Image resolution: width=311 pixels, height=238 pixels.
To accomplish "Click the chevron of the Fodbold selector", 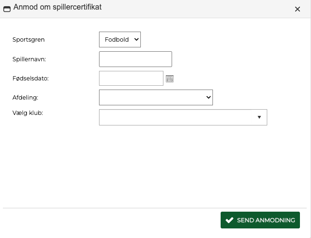I will [x=136, y=40].
